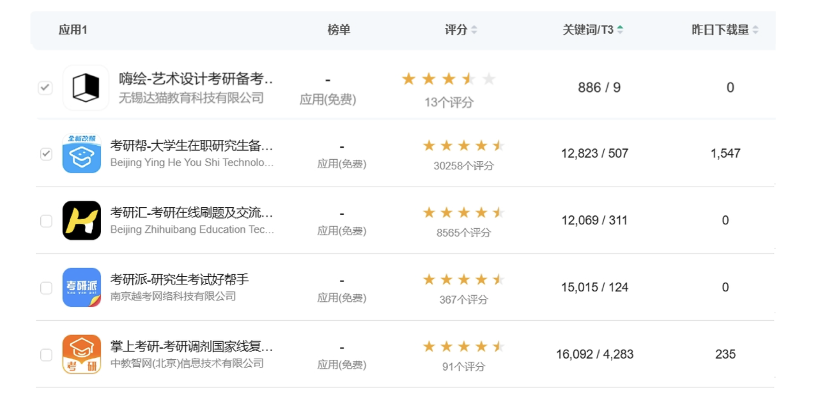Click the 考研派 blue app icon
Viewport: 814px width, 397px height.
coord(82,287)
